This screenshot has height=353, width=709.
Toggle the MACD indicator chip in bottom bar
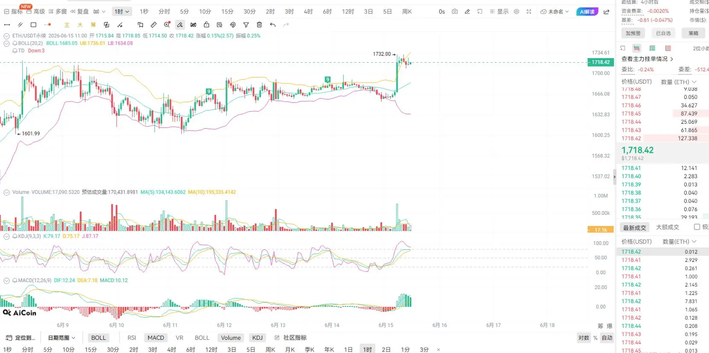point(156,338)
